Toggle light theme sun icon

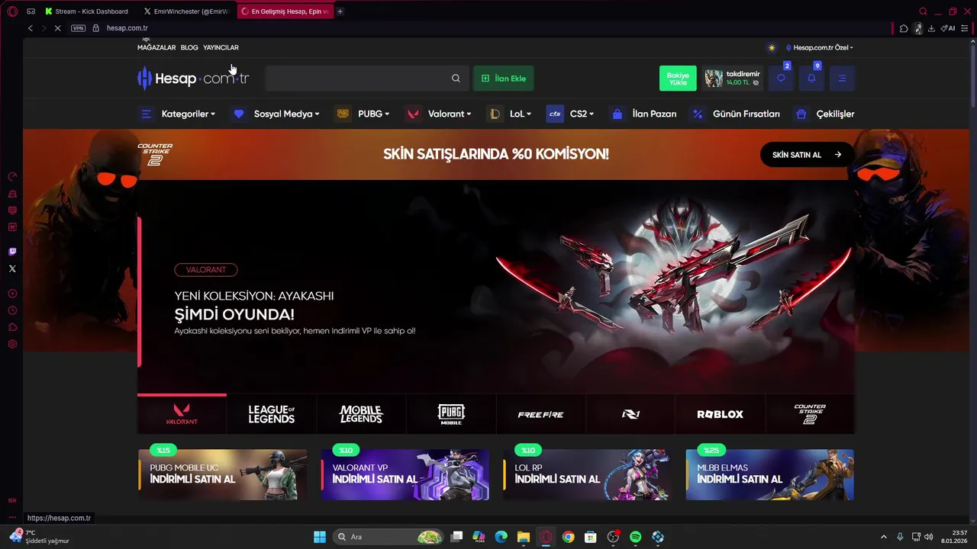(772, 47)
